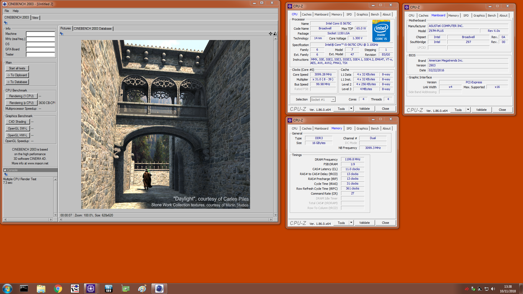
Task: Click into the GFX-Board input field
Action: 40,50
